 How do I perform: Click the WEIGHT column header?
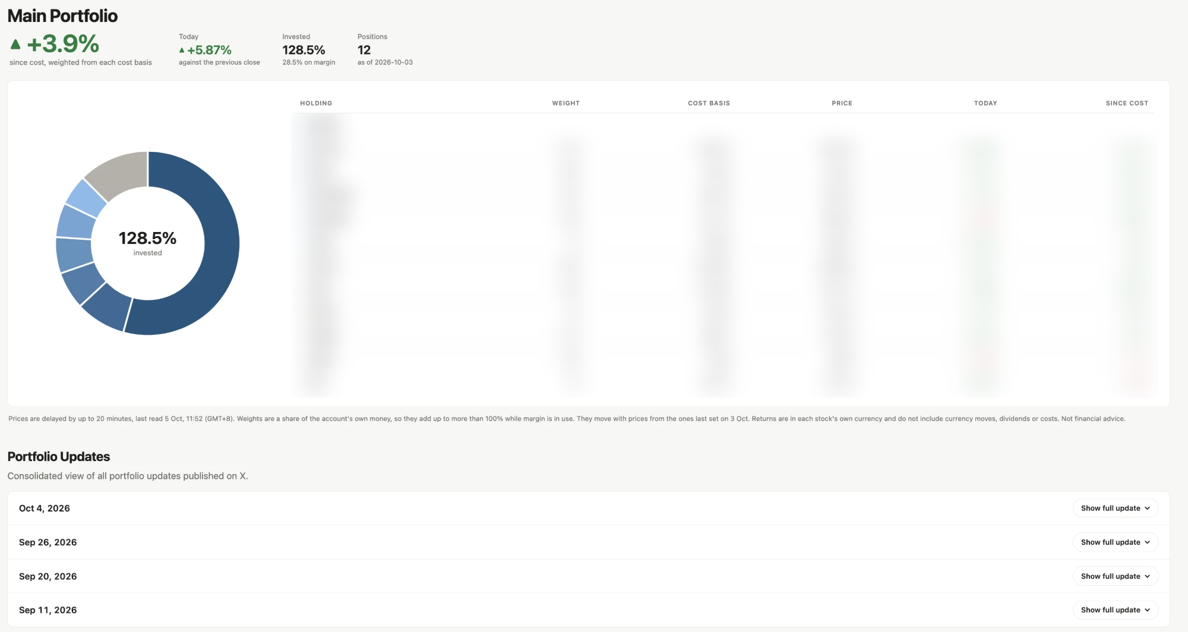[565, 103]
